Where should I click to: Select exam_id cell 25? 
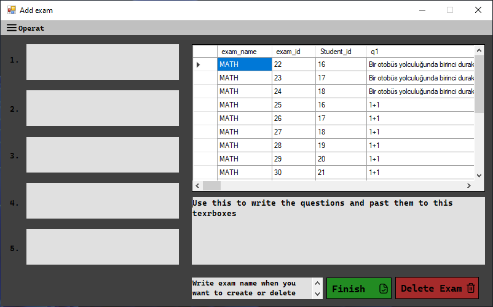pyautogui.click(x=294, y=105)
